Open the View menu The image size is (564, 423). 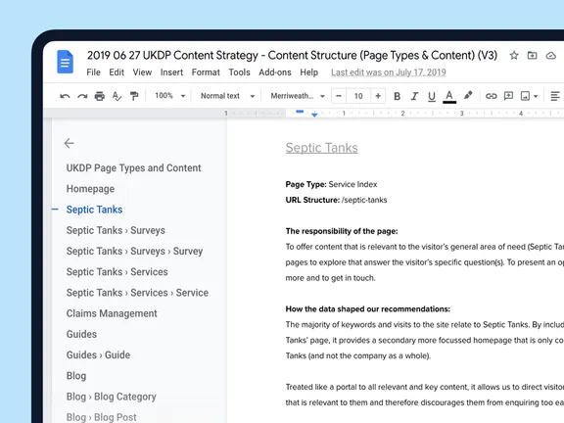(x=142, y=72)
